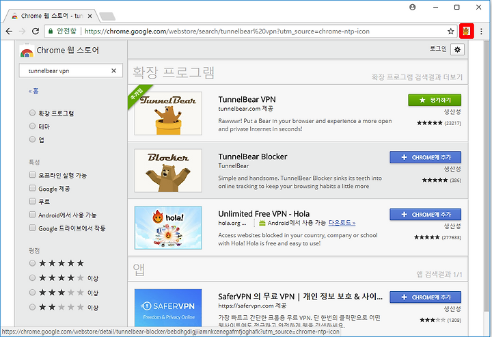
Task: Add Unlimited Free VPN - Hola to Chrome
Action: (426, 215)
